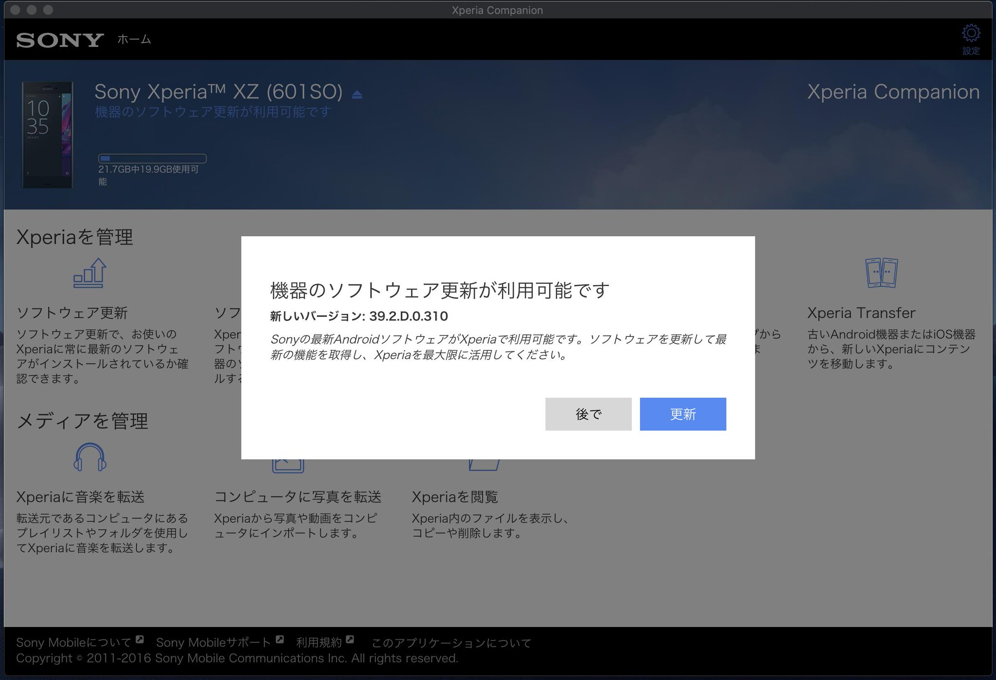Click the external link icon after 利用規約

[x=350, y=640]
